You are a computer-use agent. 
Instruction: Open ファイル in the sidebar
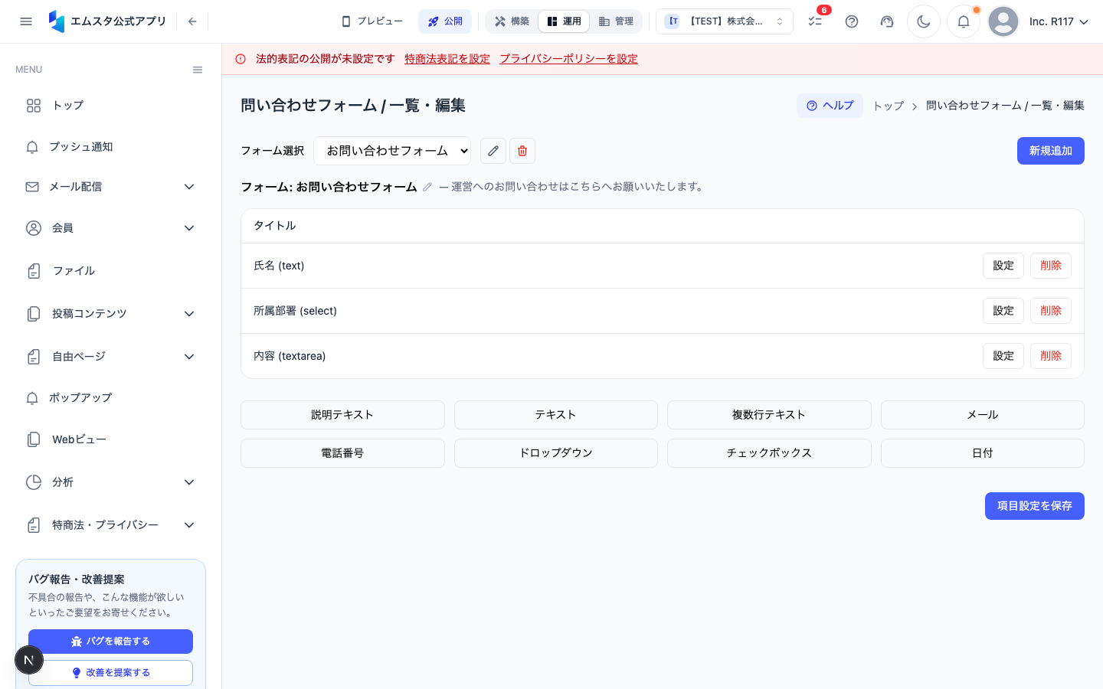pos(111,271)
